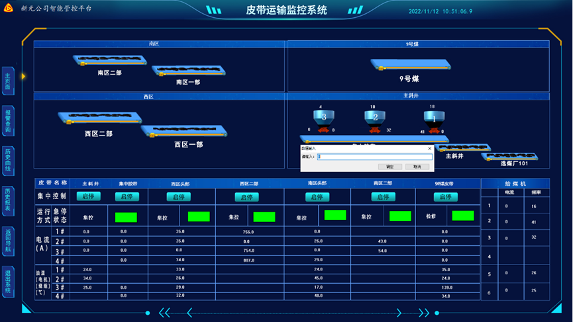573x322 pixels.
Task: Click the 139.0 temperature value
Action: tap(447, 288)
